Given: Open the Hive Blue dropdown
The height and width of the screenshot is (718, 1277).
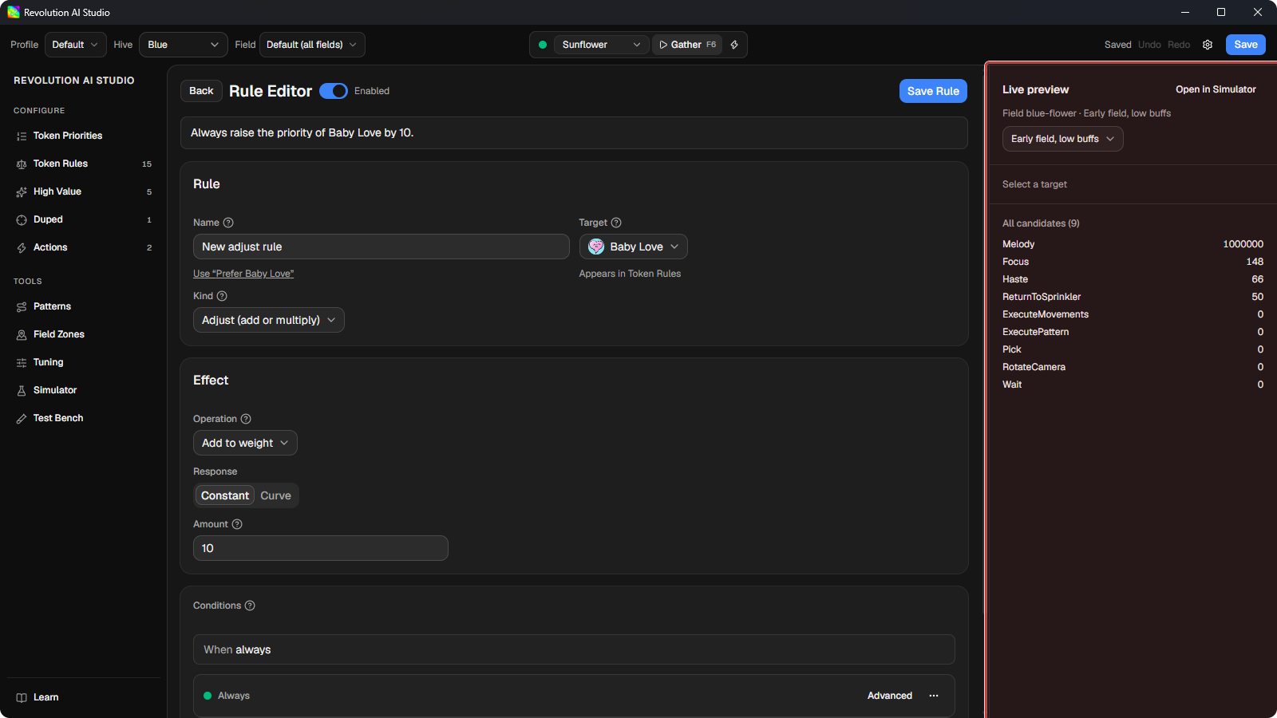Looking at the screenshot, I should click(184, 45).
